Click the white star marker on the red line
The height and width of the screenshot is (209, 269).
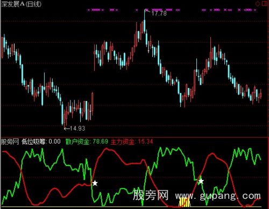tap(95, 183)
